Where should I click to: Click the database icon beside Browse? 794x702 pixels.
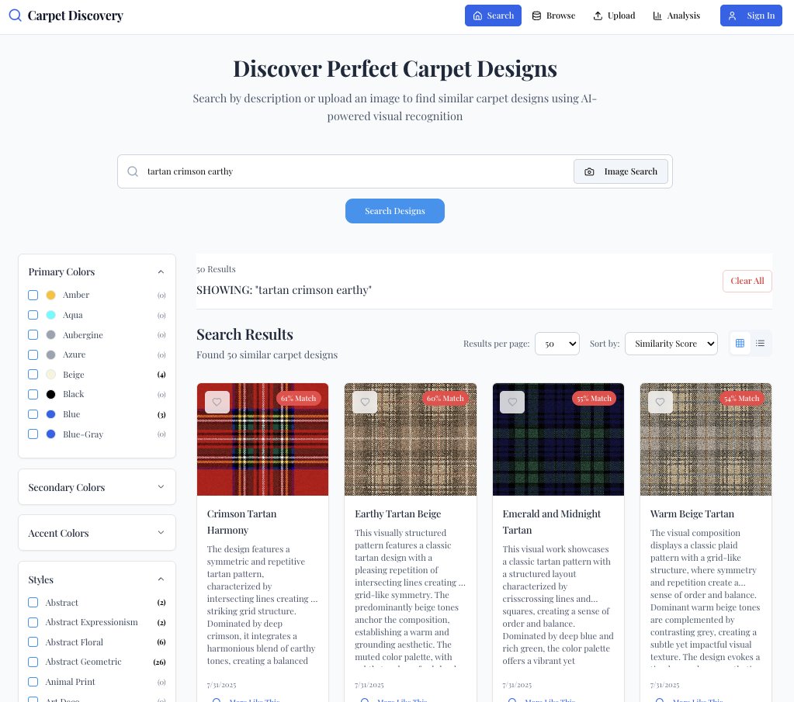(537, 16)
